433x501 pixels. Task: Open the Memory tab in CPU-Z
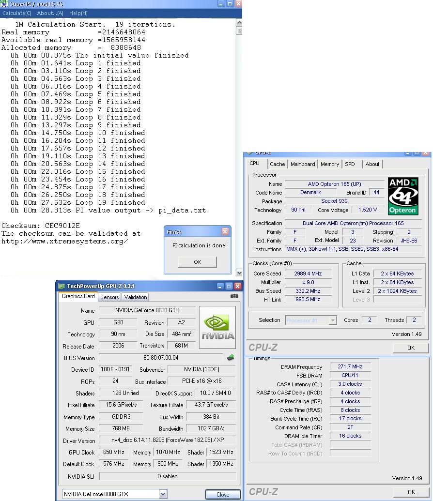click(x=330, y=164)
